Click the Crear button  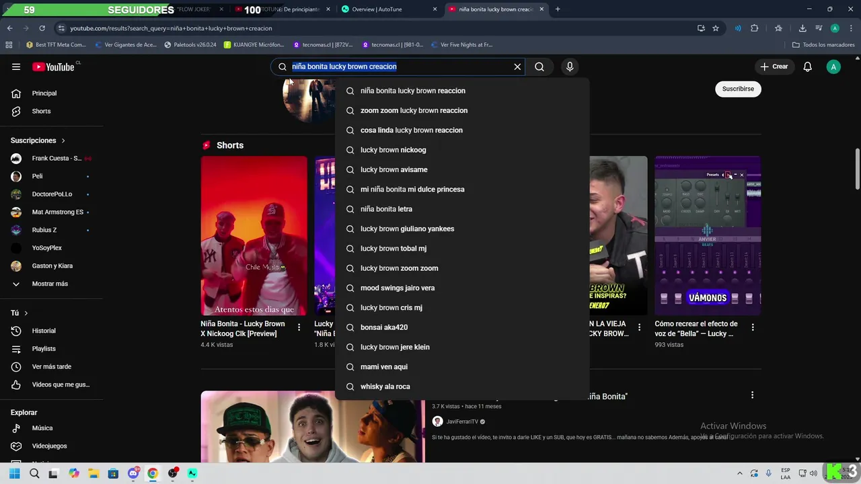(774, 67)
